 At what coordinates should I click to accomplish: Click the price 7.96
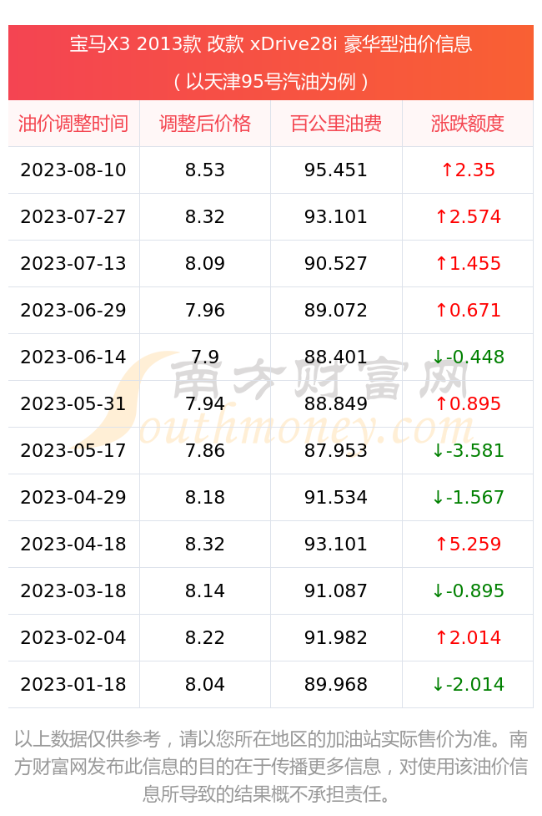click(205, 311)
